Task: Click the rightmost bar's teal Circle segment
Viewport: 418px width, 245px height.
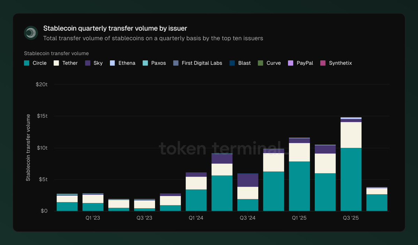Action: coord(377,202)
